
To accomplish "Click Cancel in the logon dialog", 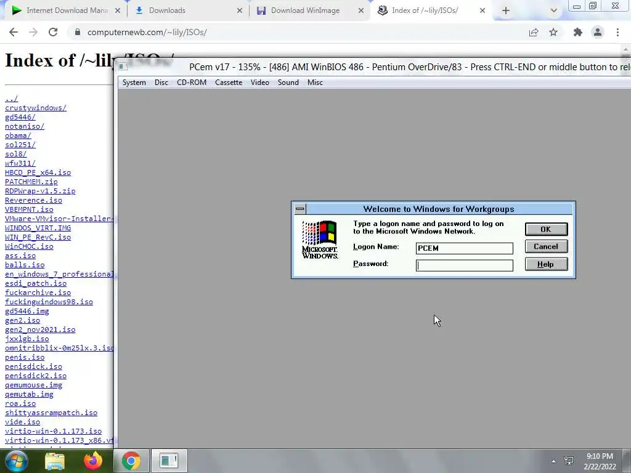I will pos(546,246).
